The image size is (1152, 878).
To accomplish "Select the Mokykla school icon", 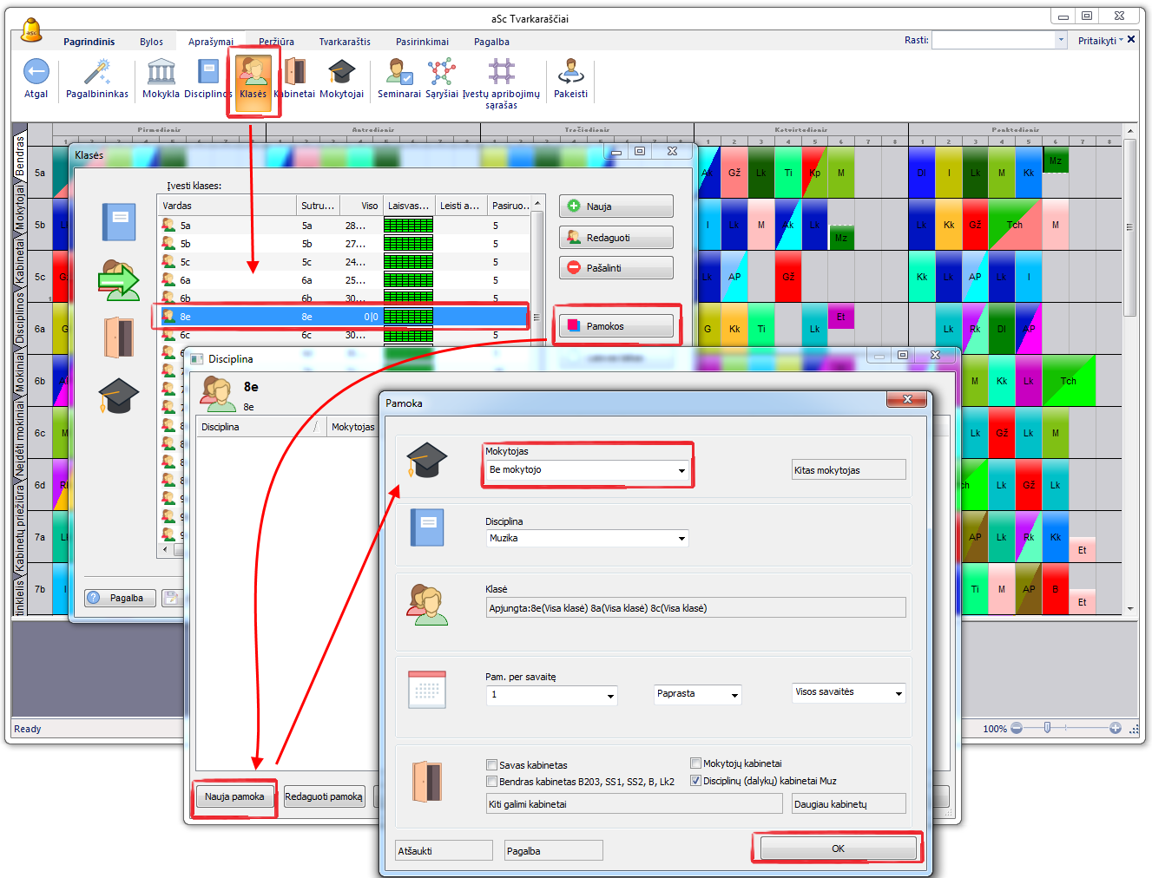I will [161, 73].
